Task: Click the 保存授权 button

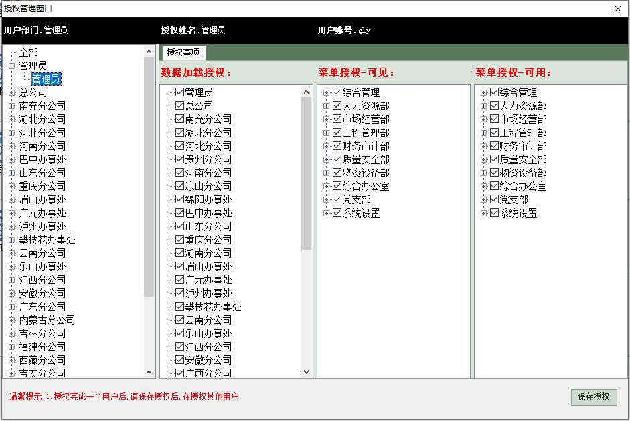Action: (x=594, y=397)
